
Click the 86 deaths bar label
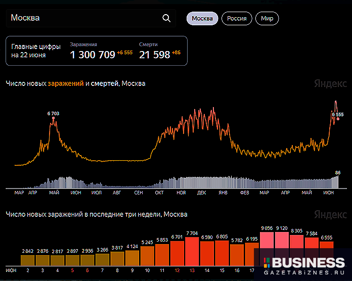pyautogui.click(x=337, y=173)
